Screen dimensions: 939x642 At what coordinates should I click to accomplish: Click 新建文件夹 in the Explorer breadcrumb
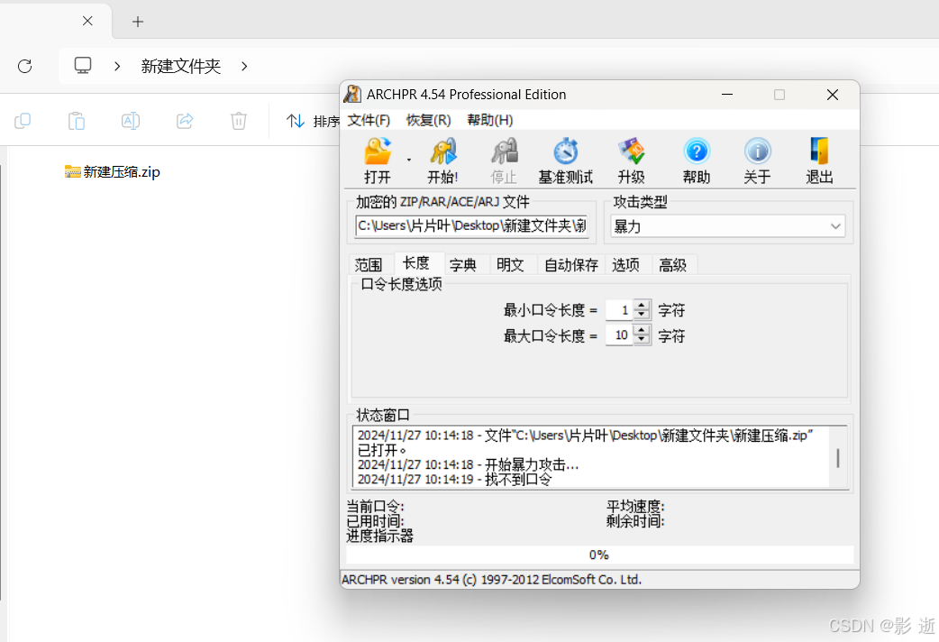tap(181, 66)
